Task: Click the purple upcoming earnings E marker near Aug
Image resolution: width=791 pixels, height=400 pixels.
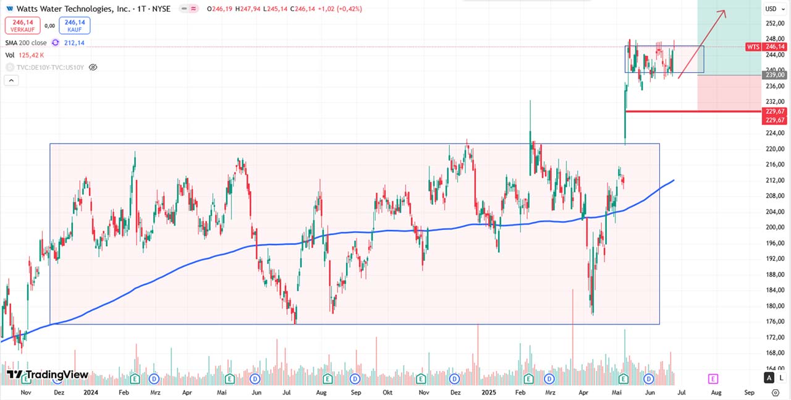Action: (713, 378)
